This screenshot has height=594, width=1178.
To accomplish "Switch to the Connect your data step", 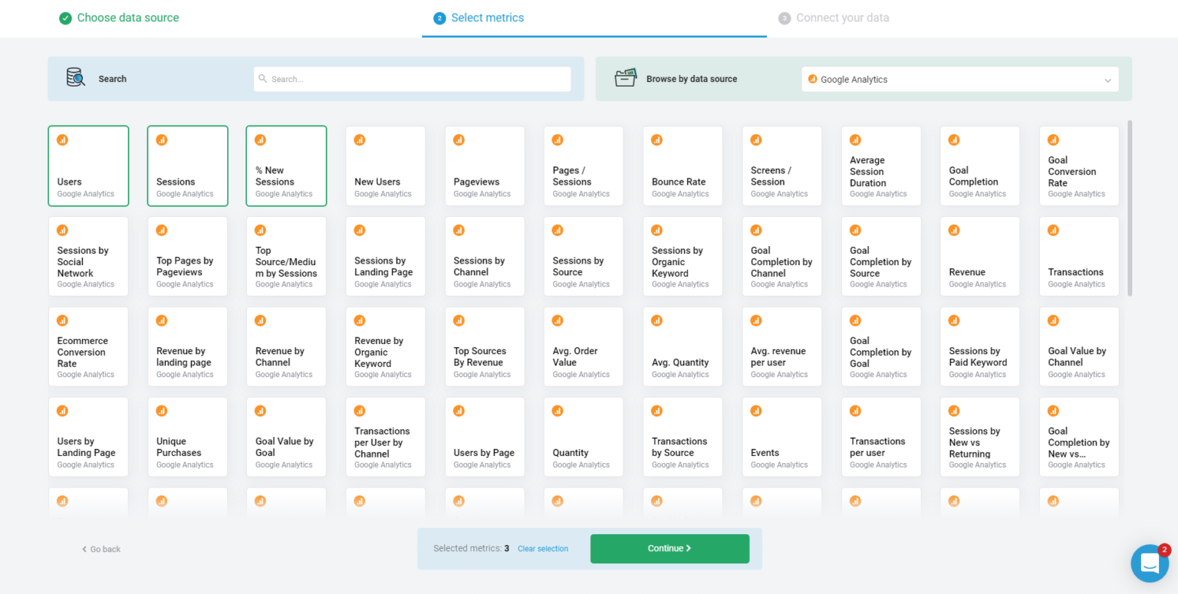I will (x=834, y=17).
